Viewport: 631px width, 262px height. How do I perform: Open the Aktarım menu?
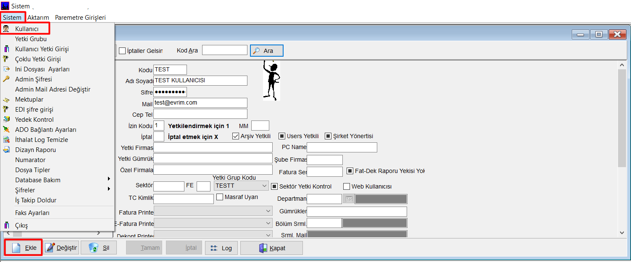point(38,18)
